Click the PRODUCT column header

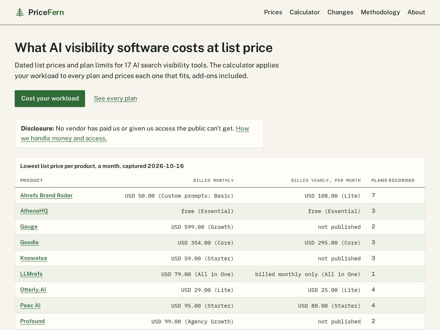[x=32, y=180]
